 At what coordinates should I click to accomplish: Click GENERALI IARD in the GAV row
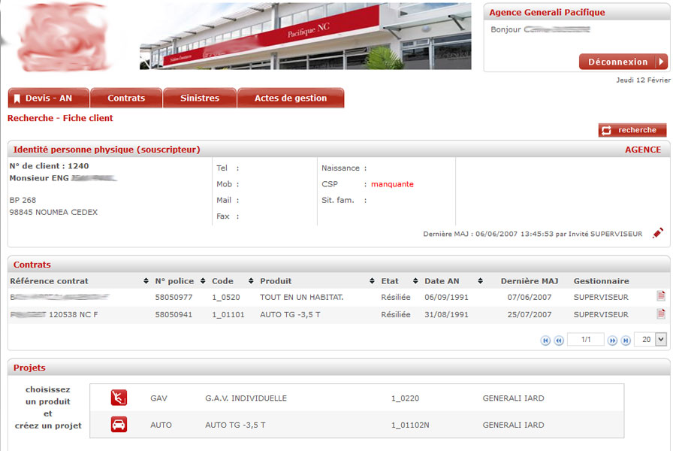[513, 398]
